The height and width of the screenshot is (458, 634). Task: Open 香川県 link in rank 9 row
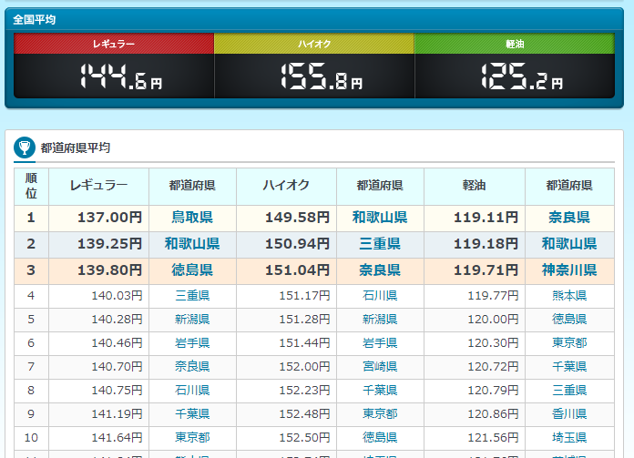(x=570, y=414)
